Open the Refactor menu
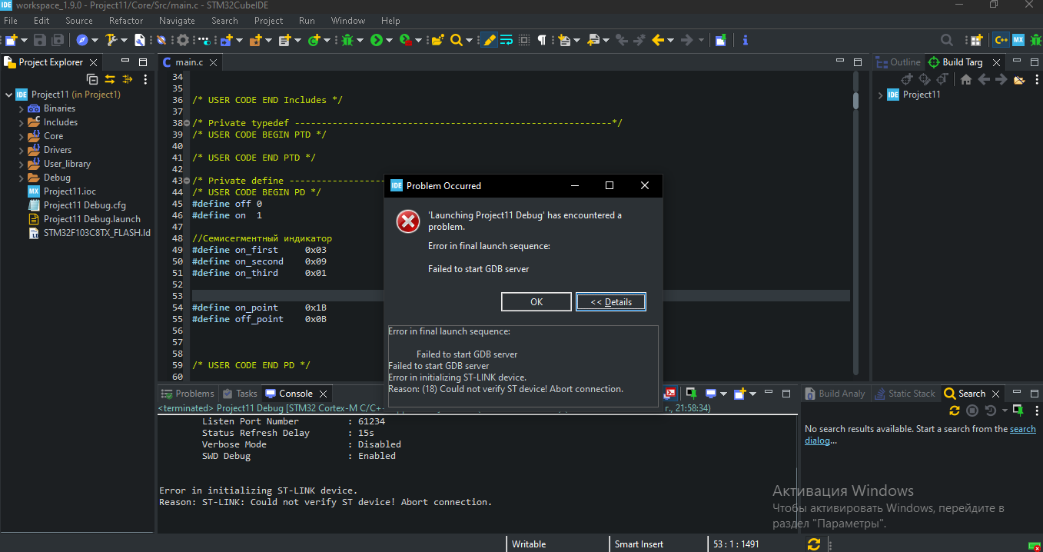The width and height of the screenshot is (1043, 552). (x=126, y=21)
